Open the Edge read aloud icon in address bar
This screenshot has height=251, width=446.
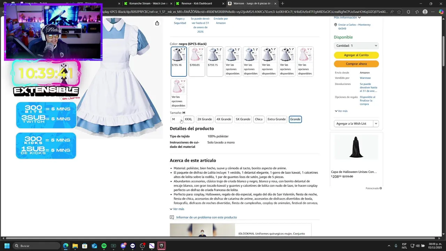pos(392,12)
